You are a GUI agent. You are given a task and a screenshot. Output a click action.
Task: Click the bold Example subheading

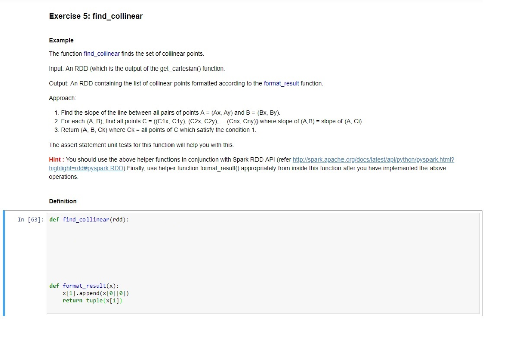(x=61, y=40)
